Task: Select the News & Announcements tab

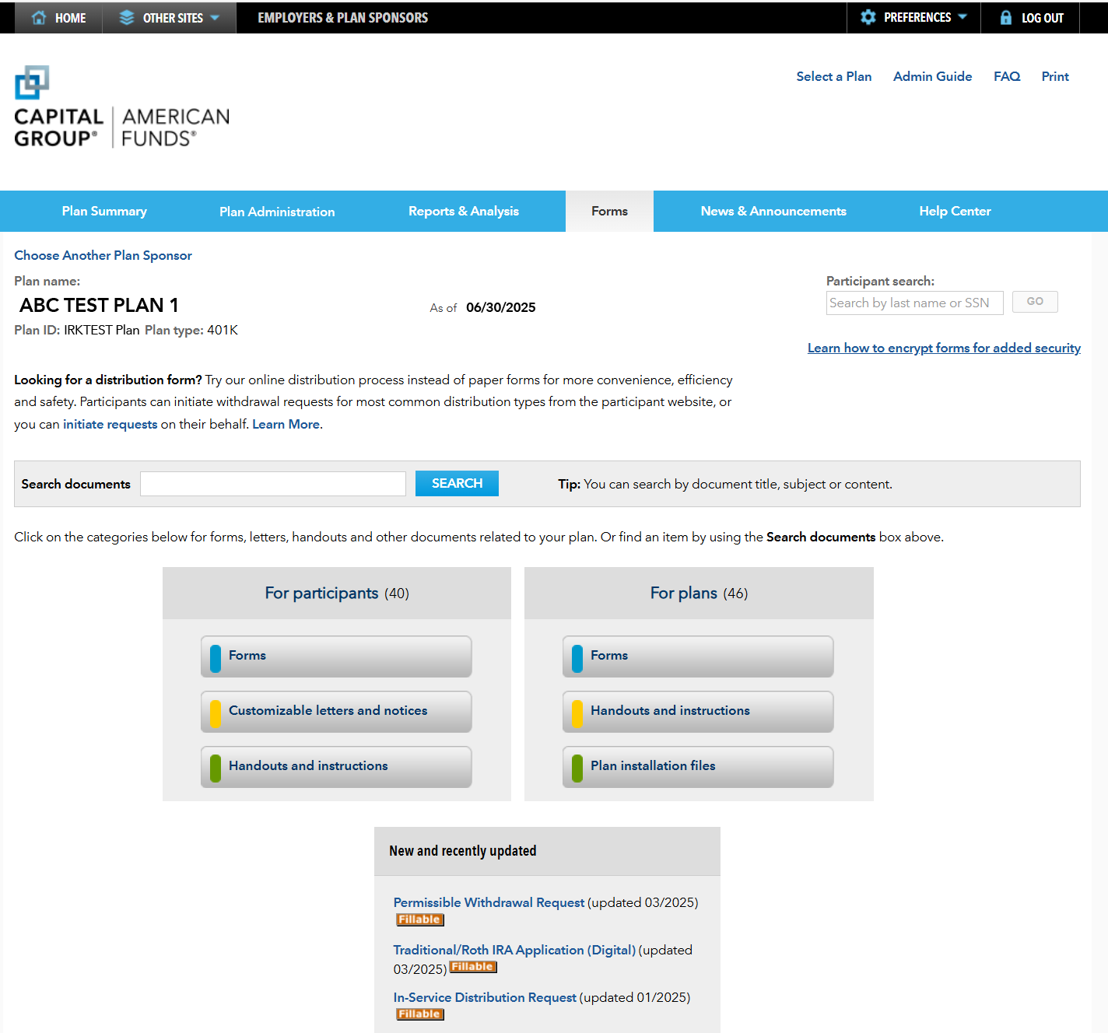Action: tap(773, 211)
